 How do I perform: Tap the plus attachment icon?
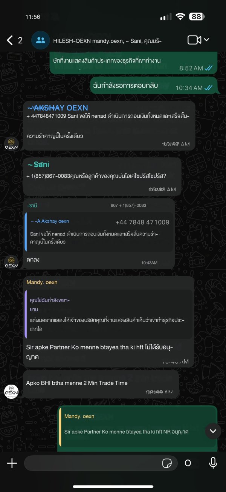12,463
